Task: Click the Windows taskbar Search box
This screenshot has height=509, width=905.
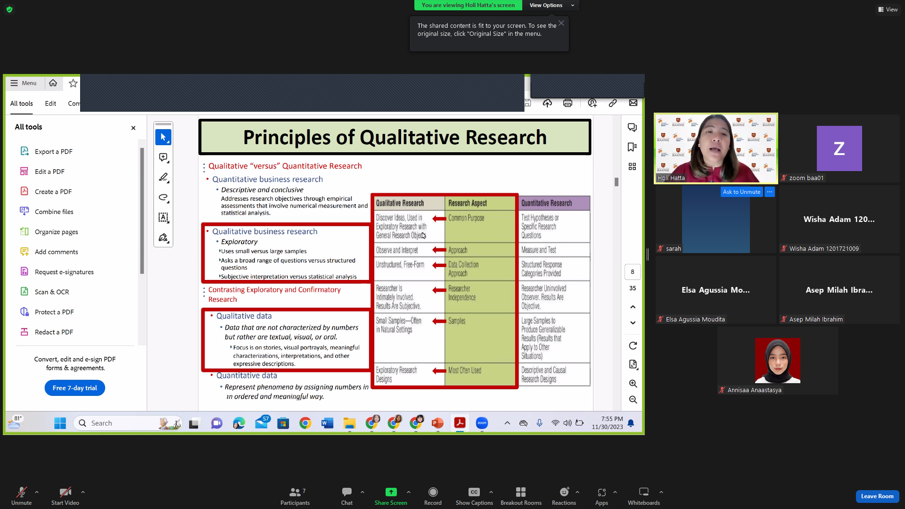Action: tap(128, 423)
